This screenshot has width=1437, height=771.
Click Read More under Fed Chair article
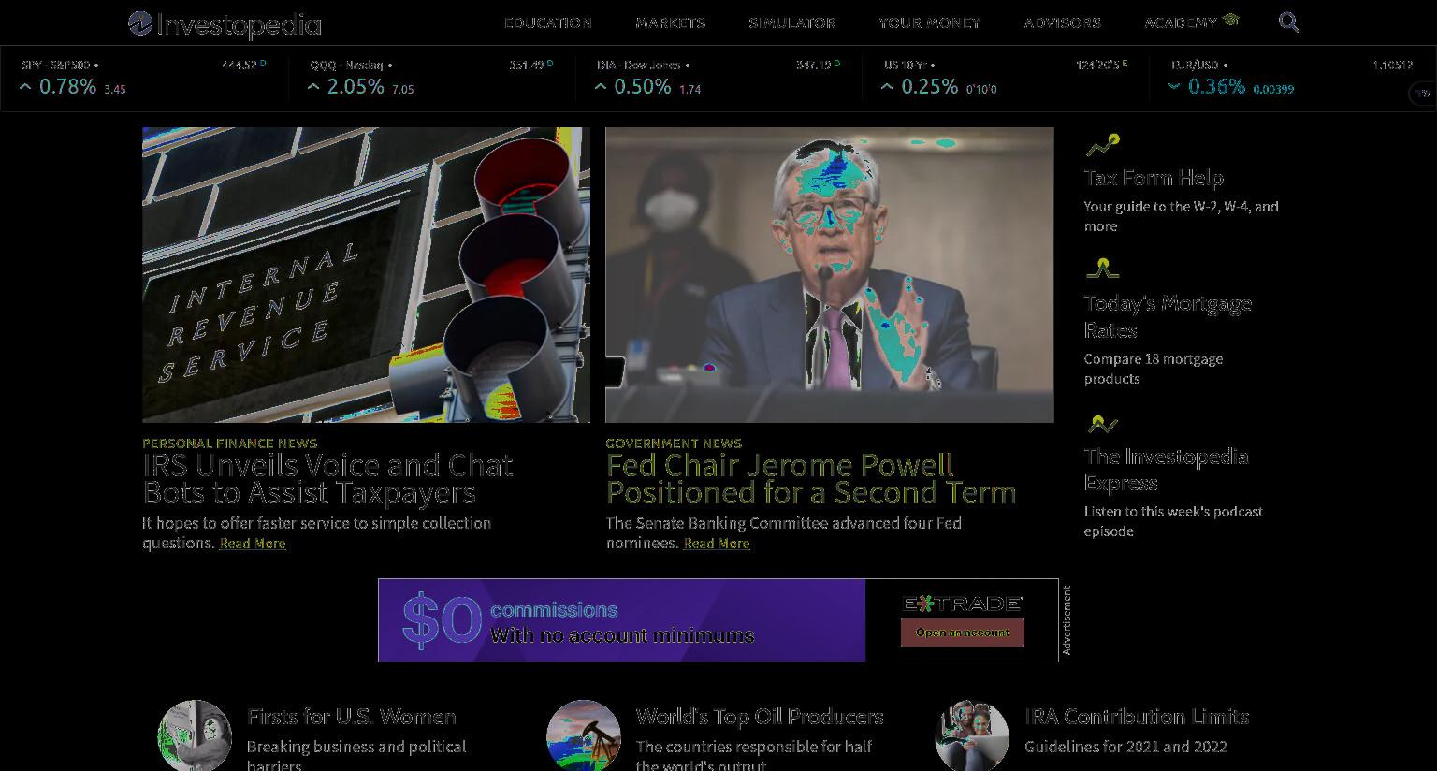[x=717, y=544]
